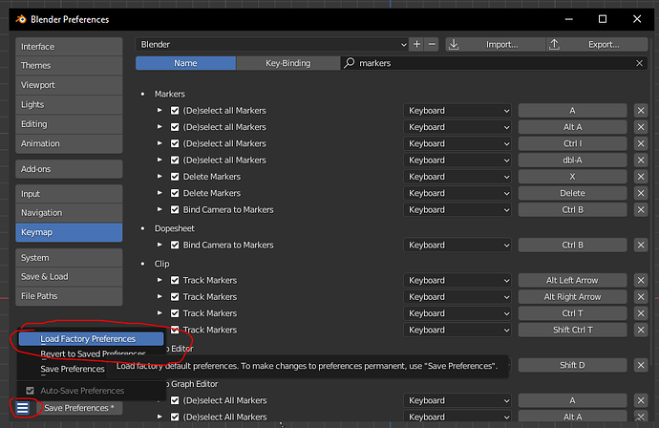Open the Save & Load section

[x=69, y=277]
